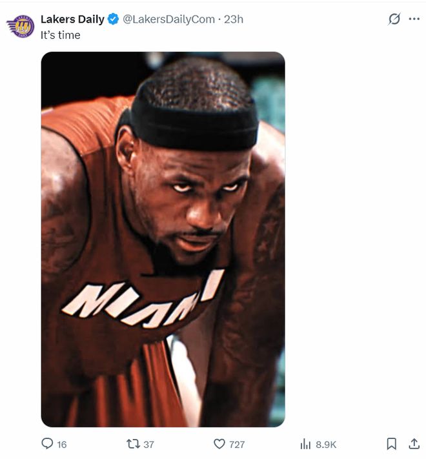This screenshot has height=459, width=426.
Task: Open the share post menu
Action: (x=414, y=444)
